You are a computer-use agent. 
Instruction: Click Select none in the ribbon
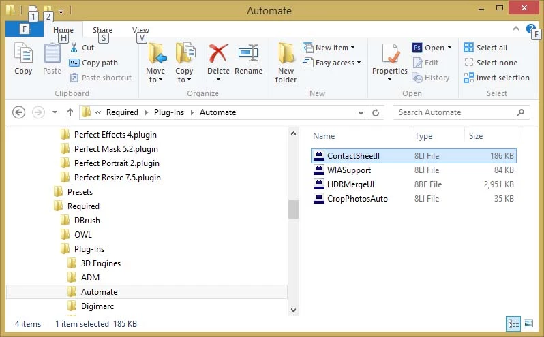coord(491,63)
